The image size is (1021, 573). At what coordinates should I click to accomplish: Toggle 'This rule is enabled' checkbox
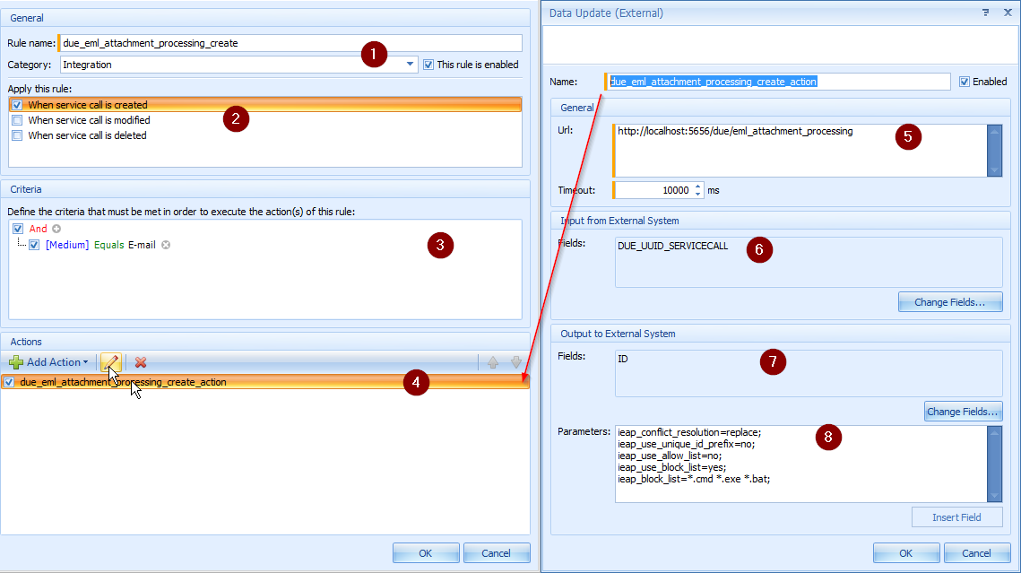(x=428, y=65)
